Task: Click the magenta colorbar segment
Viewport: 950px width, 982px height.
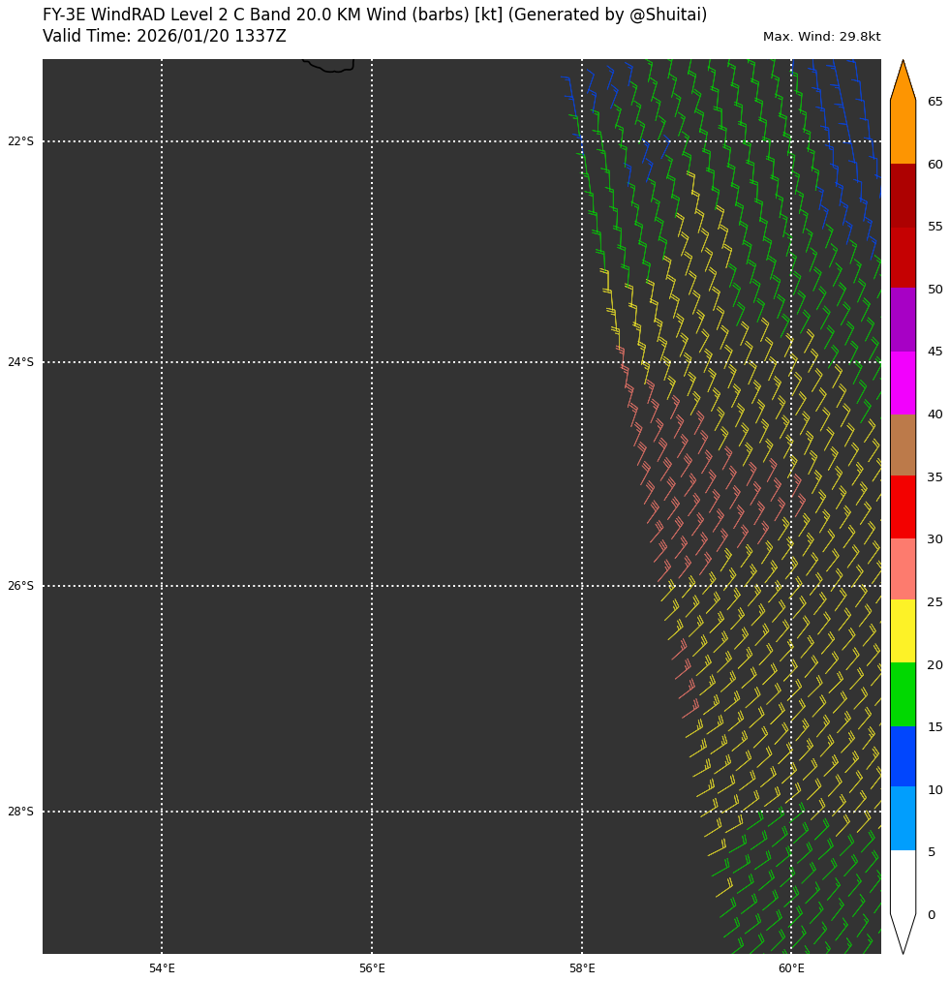Action: [903, 382]
